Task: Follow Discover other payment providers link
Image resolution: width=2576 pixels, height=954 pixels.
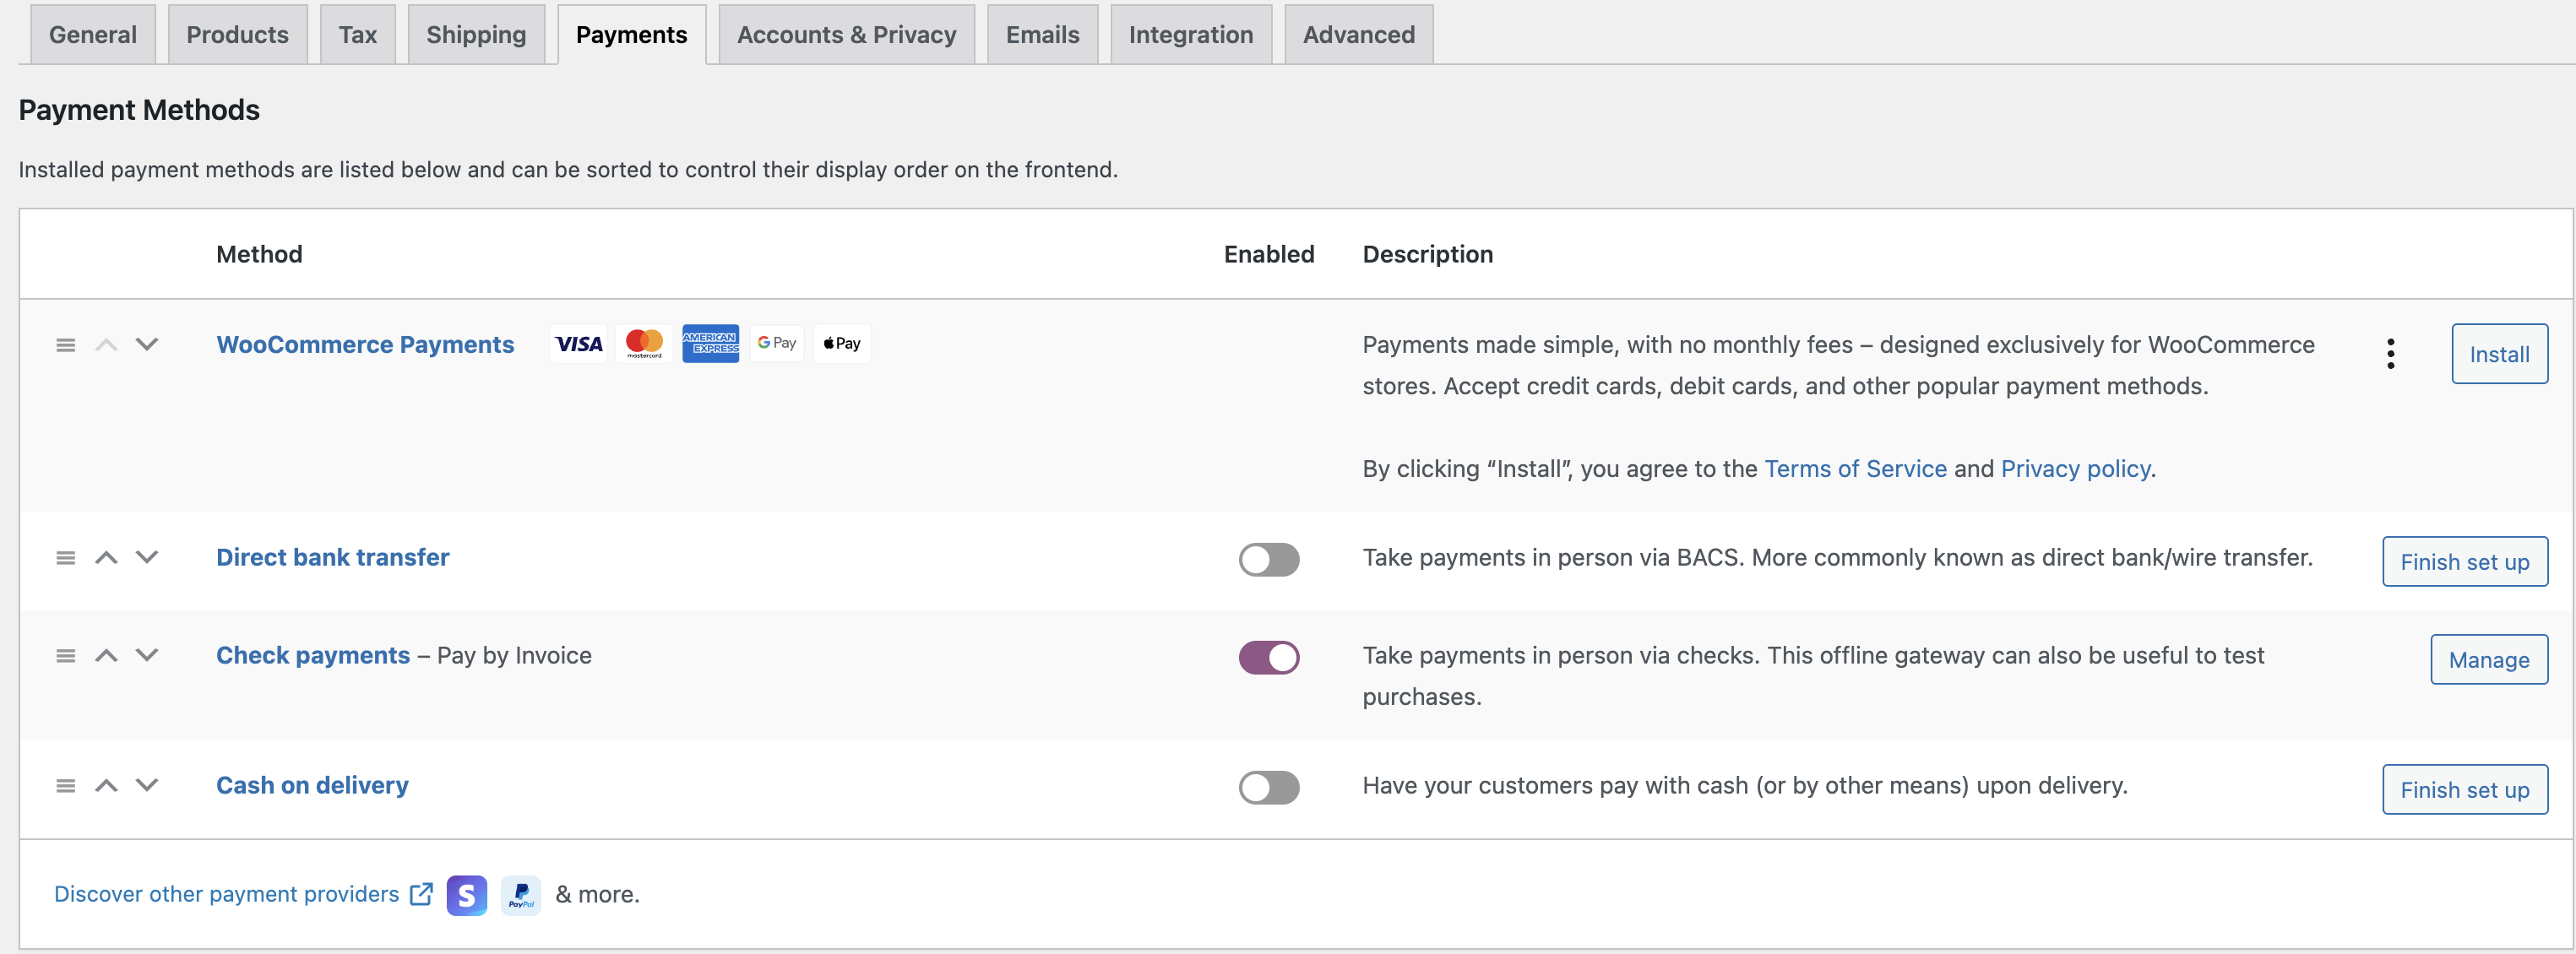Action: point(227,894)
